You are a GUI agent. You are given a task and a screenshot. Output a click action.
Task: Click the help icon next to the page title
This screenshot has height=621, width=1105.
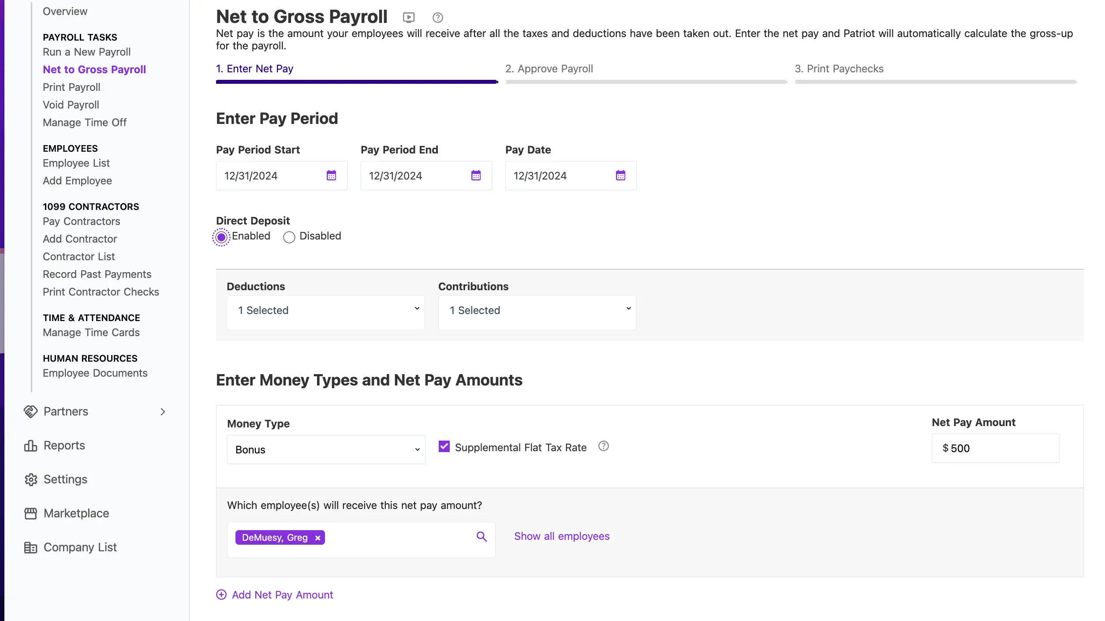coord(437,18)
